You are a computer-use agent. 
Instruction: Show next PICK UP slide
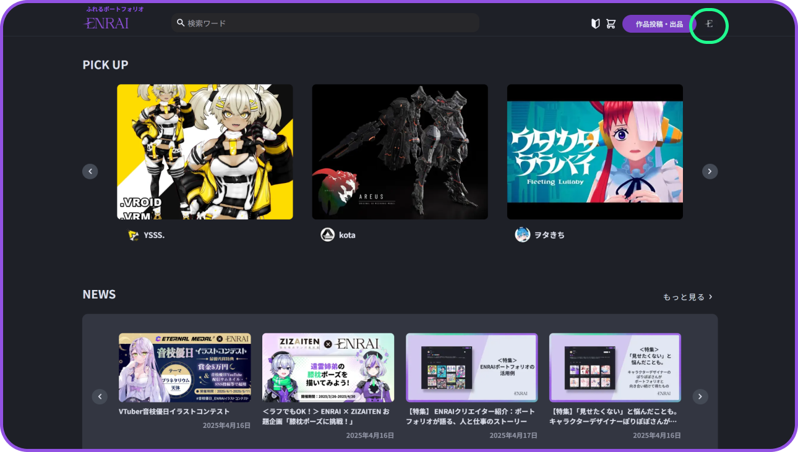point(710,171)
